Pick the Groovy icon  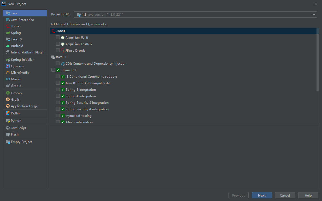pos(8,93)
